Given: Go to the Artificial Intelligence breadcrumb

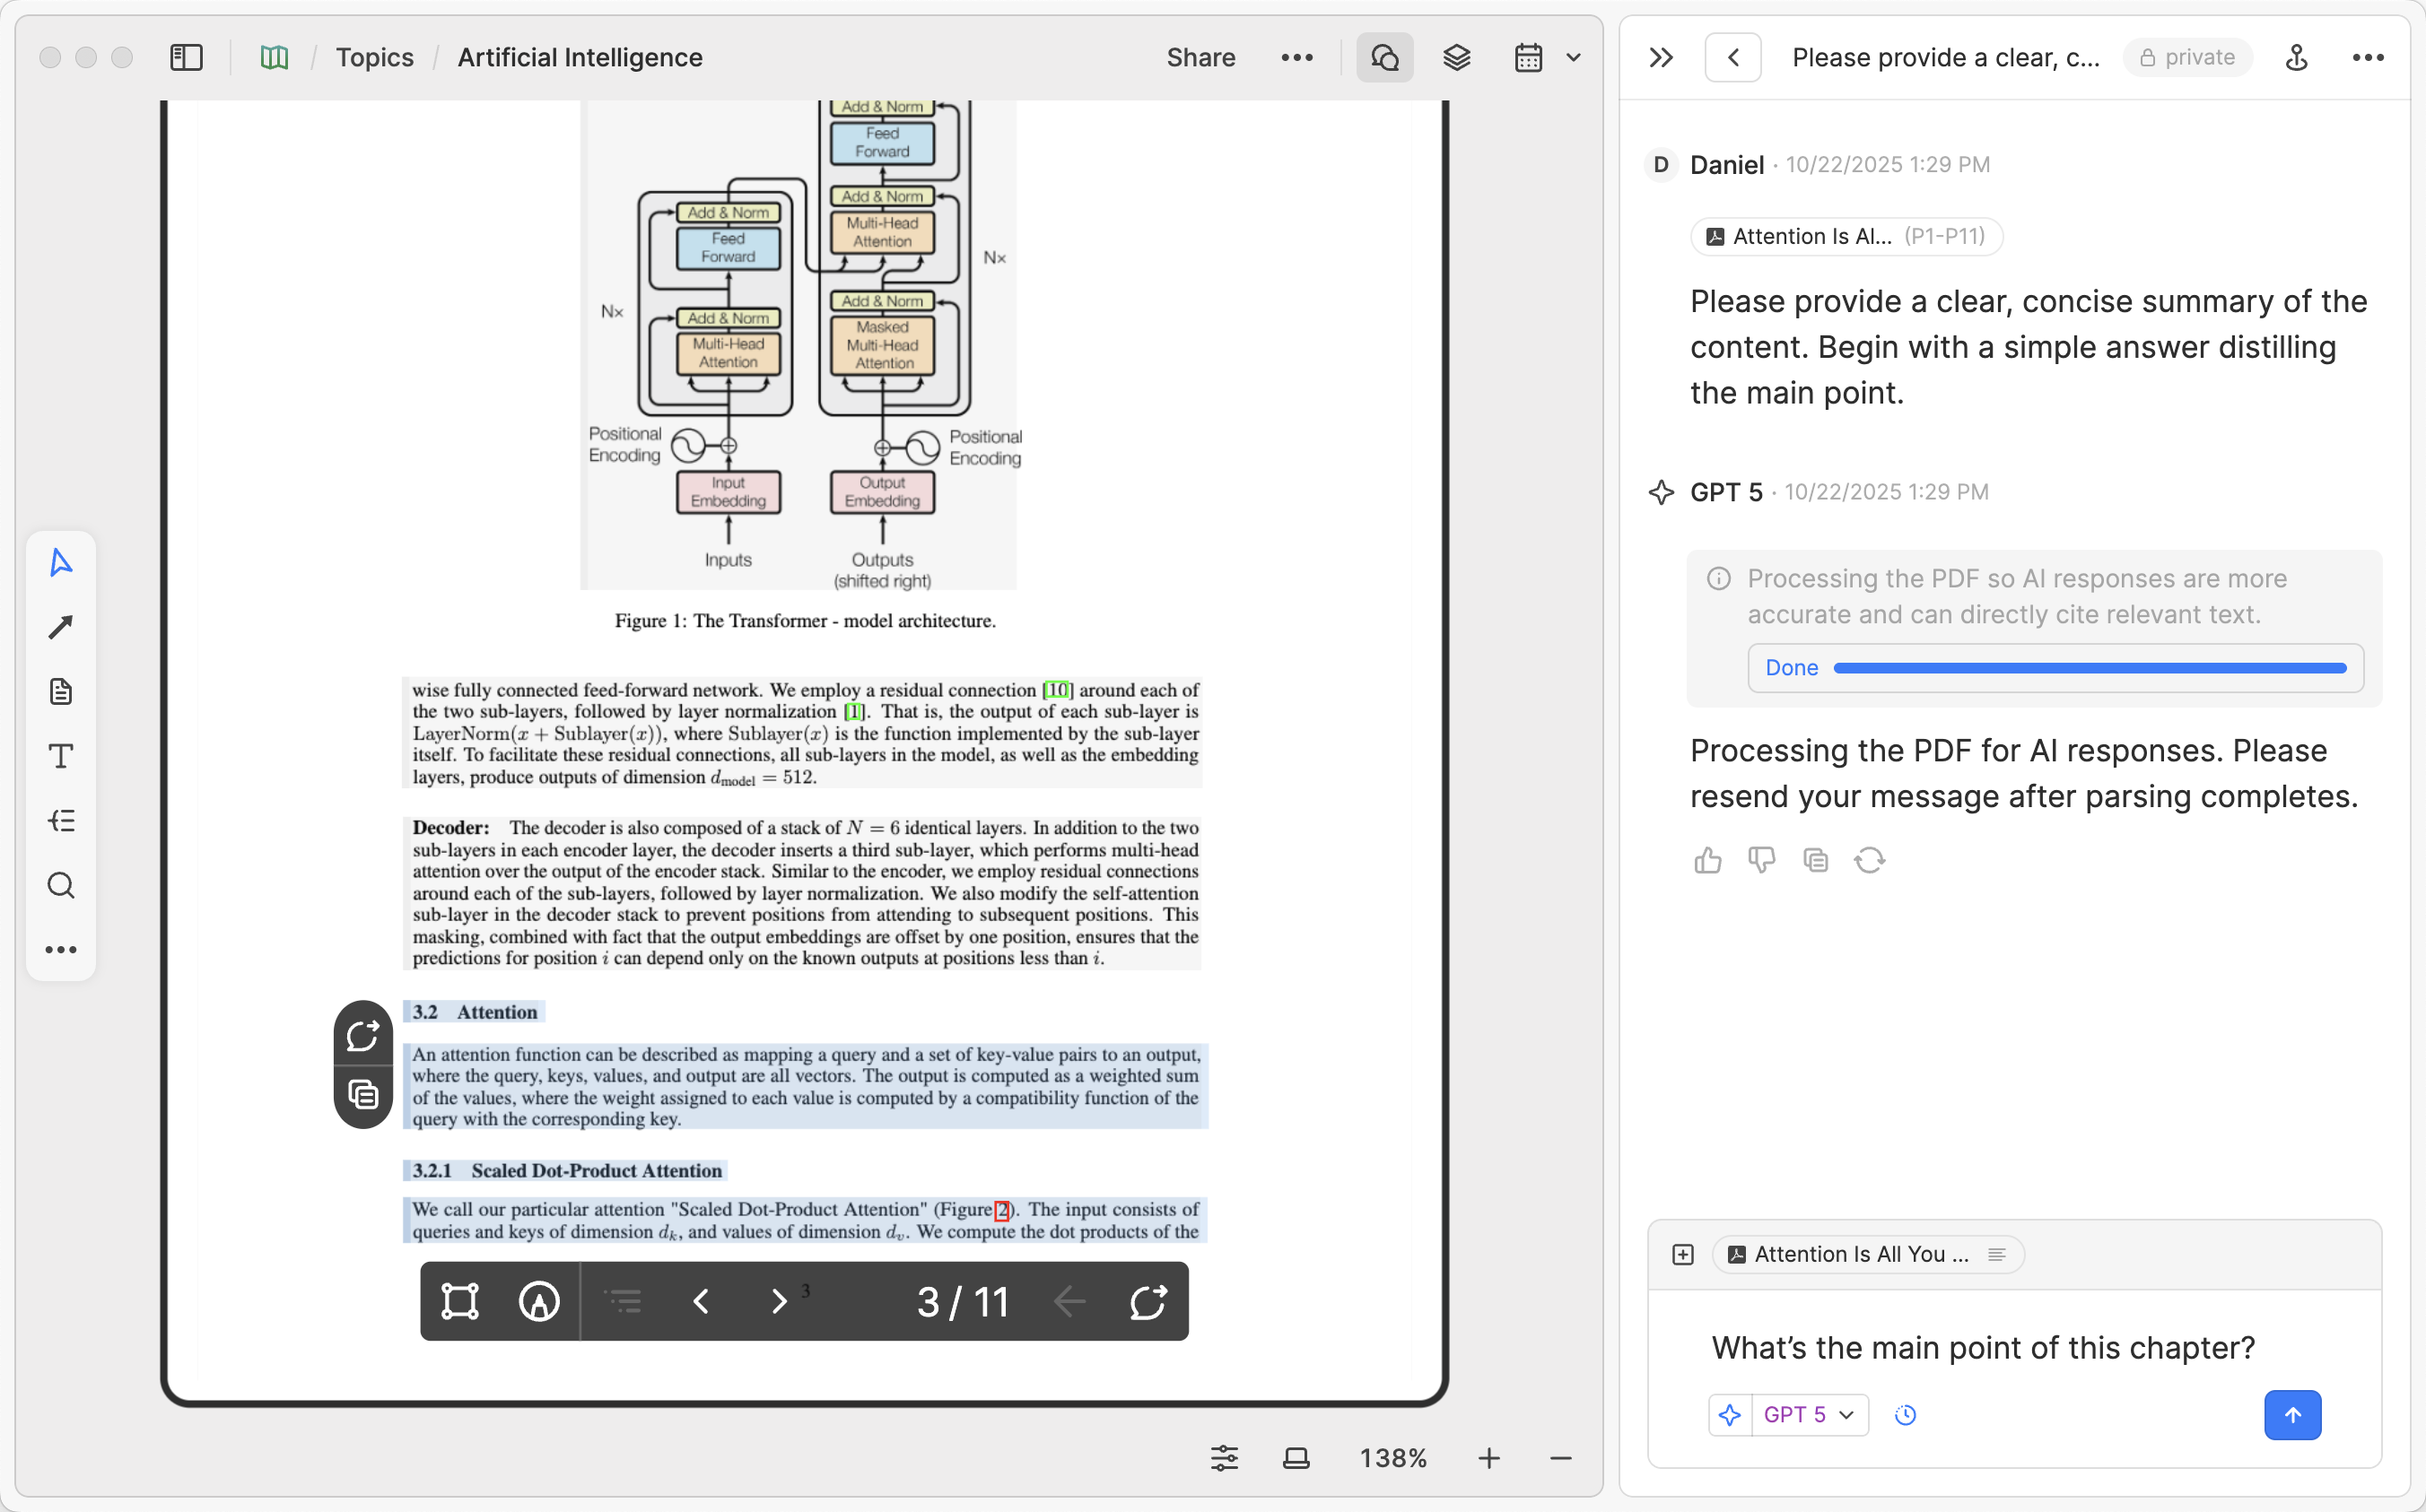Looking at the screenshot, I should coord(580,57).
